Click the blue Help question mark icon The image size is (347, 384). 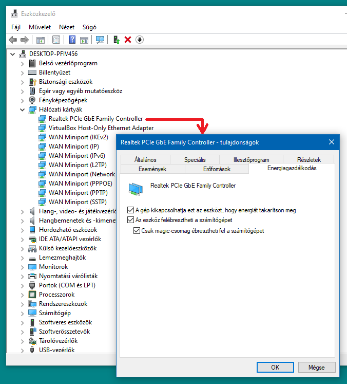coord(72,40)
